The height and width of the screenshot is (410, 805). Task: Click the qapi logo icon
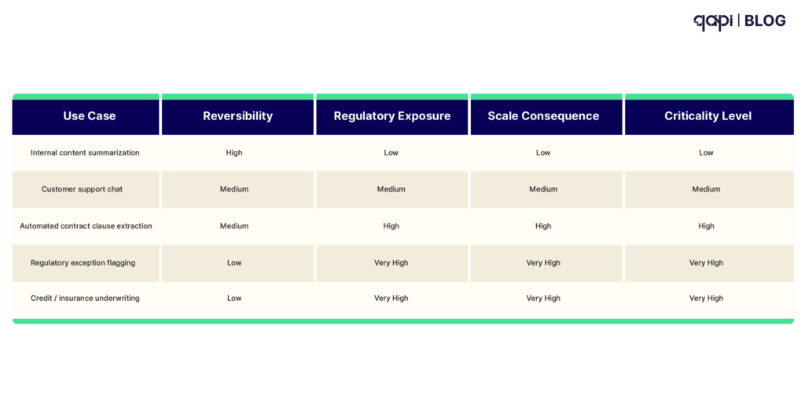tap(713, 21)
